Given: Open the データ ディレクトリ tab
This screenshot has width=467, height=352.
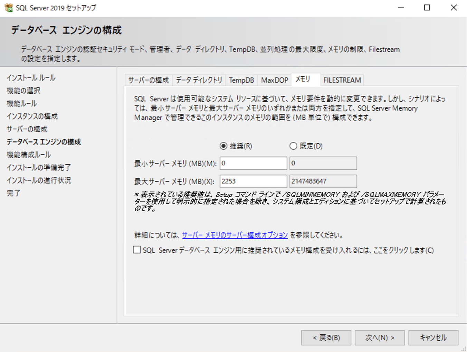Looking at the screenshot, I should click(199, 80).
